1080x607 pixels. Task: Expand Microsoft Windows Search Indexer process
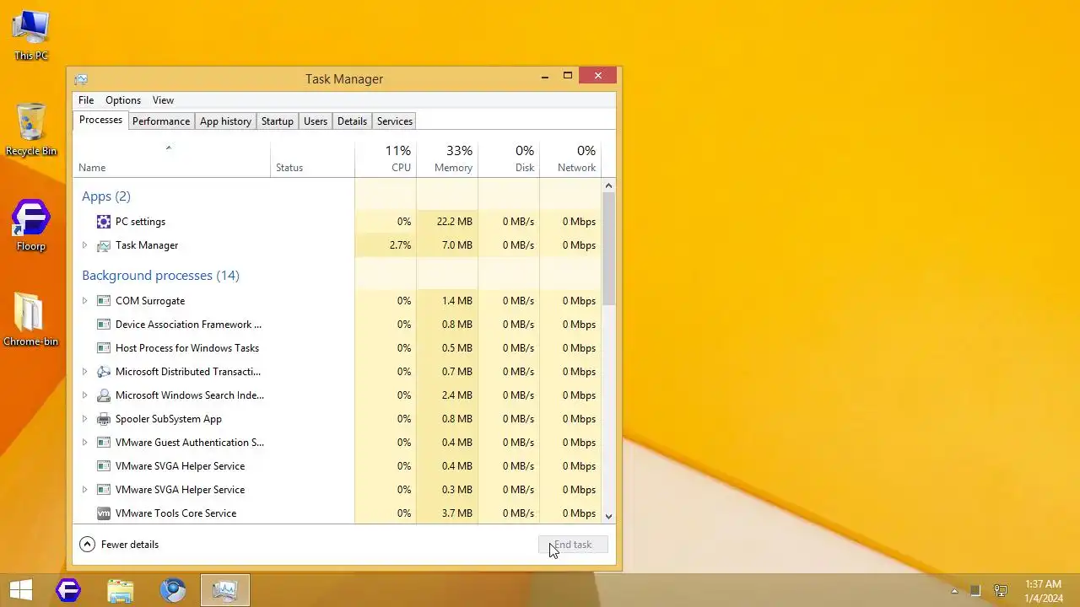coord(84,395)
